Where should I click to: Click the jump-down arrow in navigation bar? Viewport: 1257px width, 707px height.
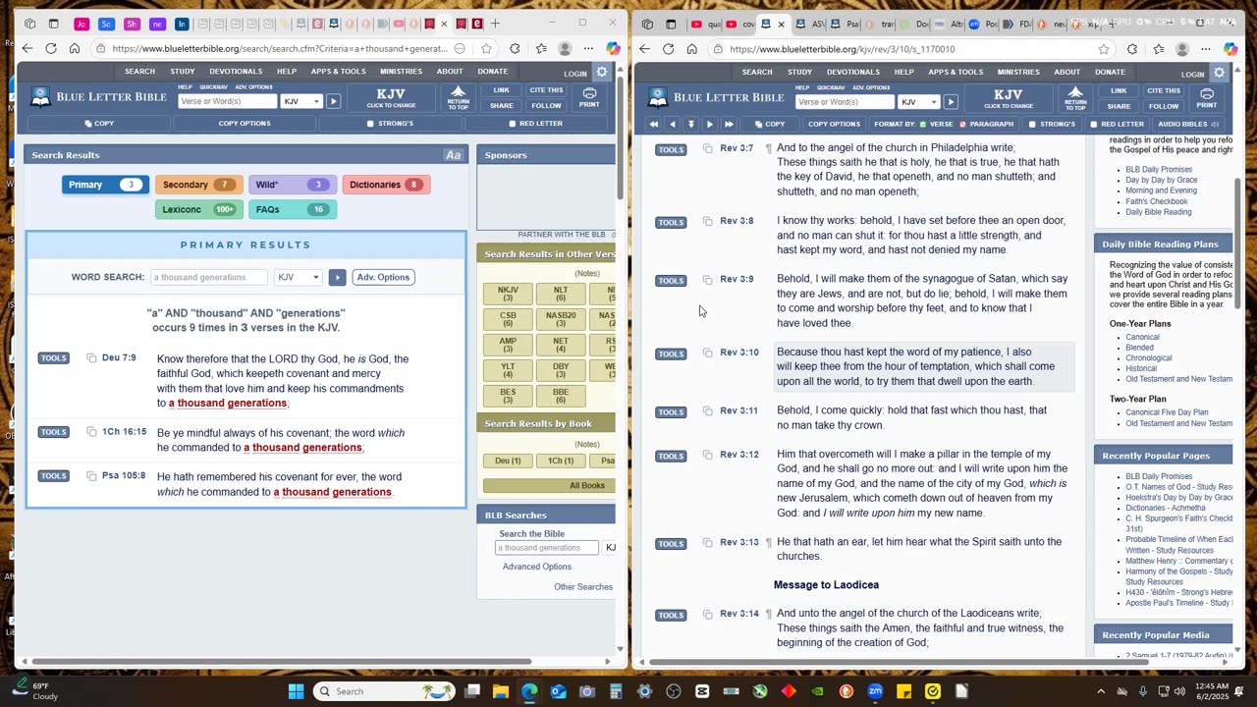point(691,124)
